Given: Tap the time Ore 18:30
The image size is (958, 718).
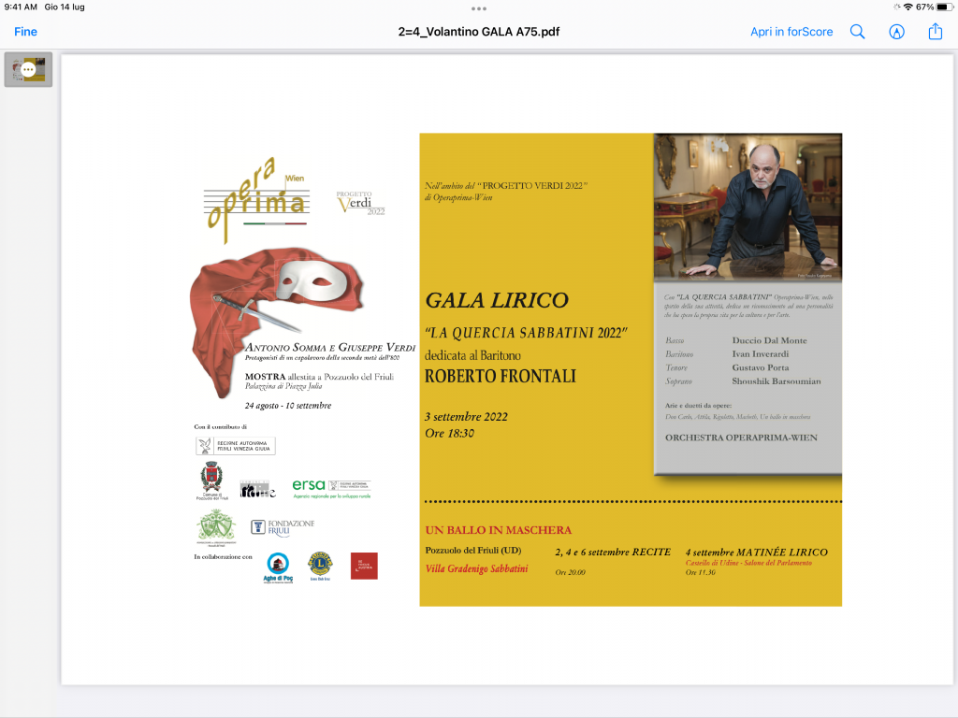Looking at the screenshot, I should tap(450, 434).
